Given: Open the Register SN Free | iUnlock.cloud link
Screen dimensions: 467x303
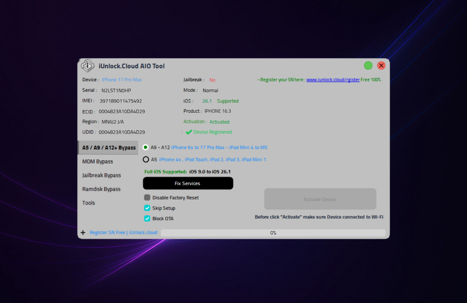Looking at the screenshot, I should coord(123,232).
